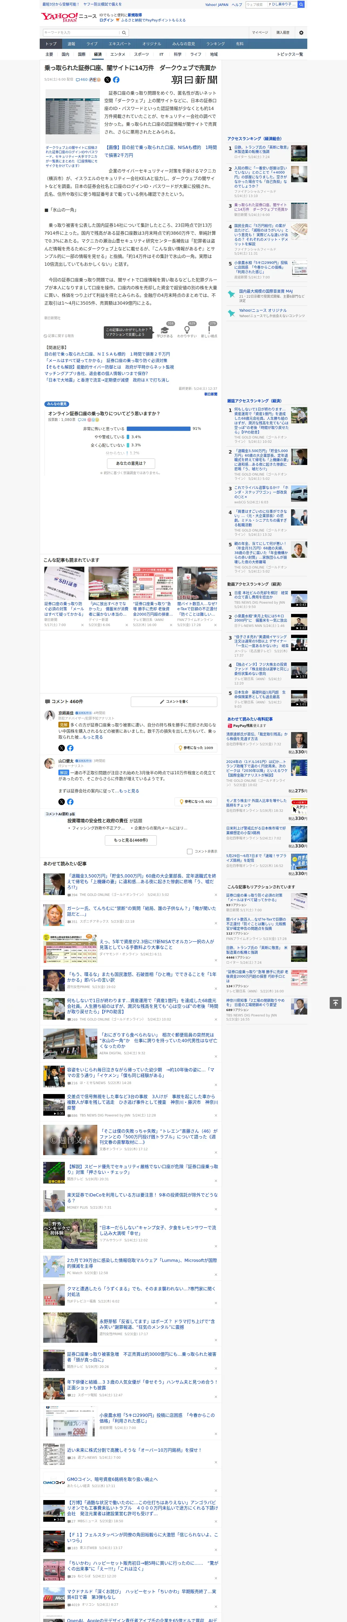Click the web search magnifier button in header
The image size is (347, 1622).
[301, 4]
